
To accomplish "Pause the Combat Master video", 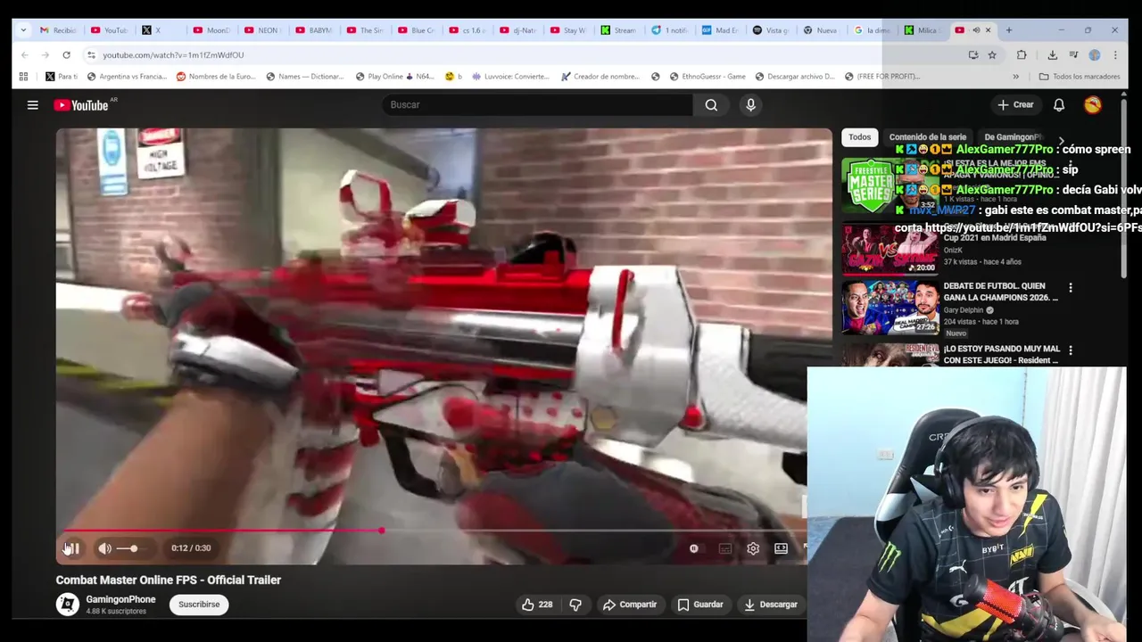I will pos(72,548).
